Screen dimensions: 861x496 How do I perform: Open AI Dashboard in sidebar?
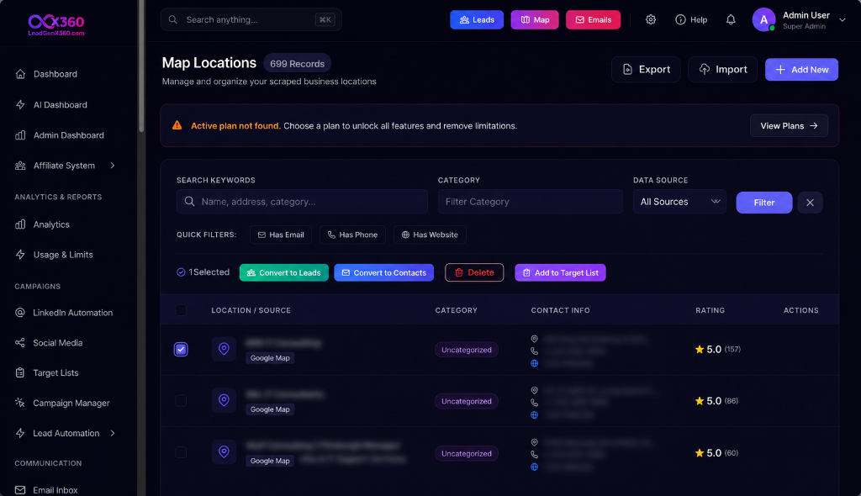point(60,105)
